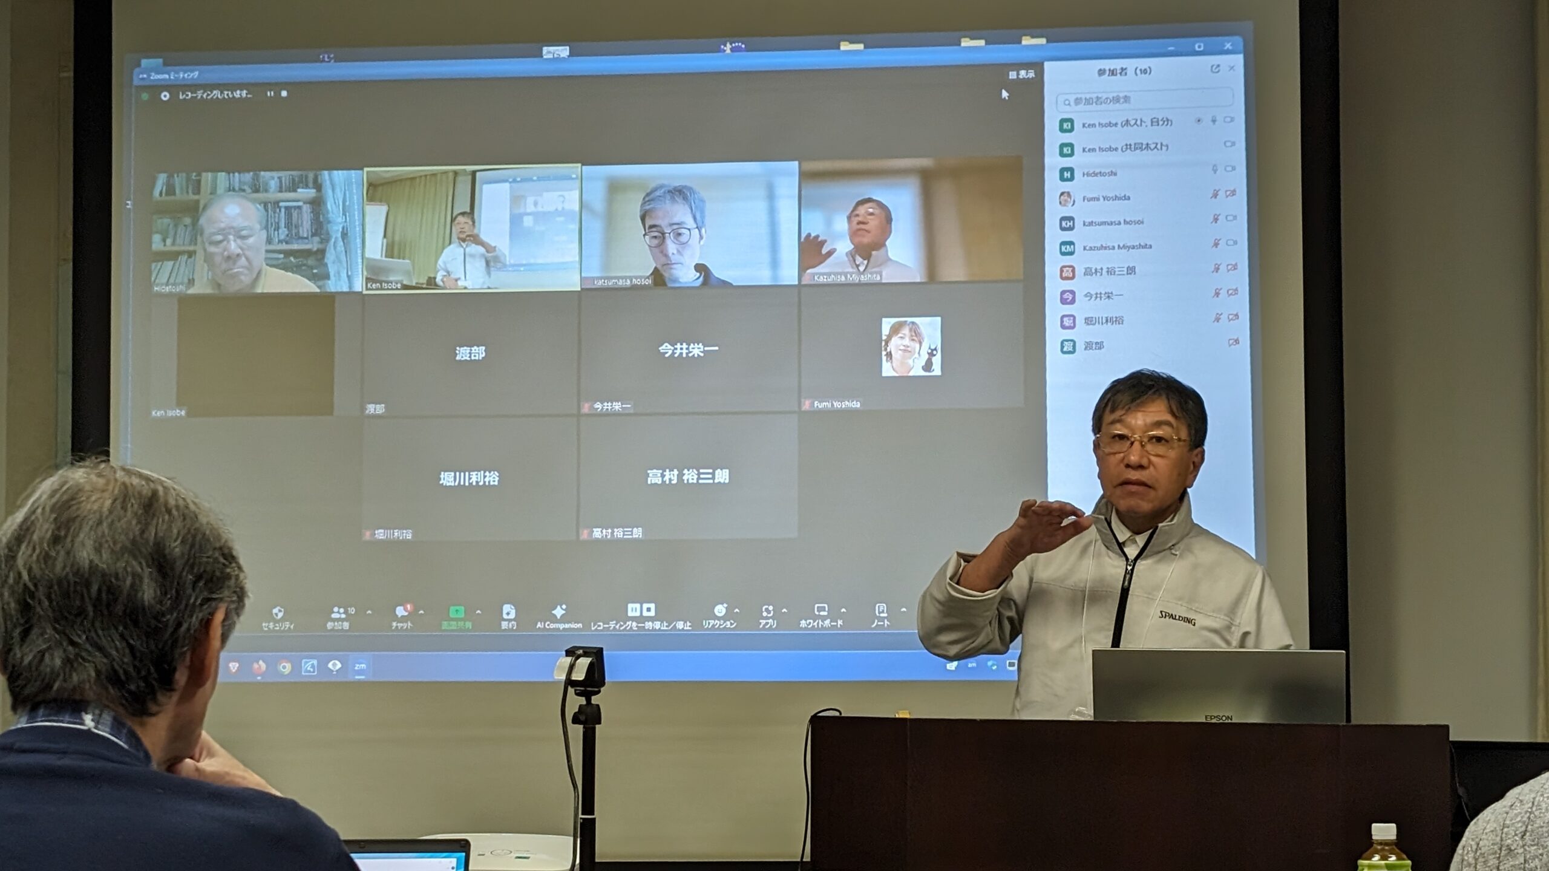Click the H avatar of Hidetoshi
Viewport: 1549px width, 871px height.
click(x=1066, y=174)
